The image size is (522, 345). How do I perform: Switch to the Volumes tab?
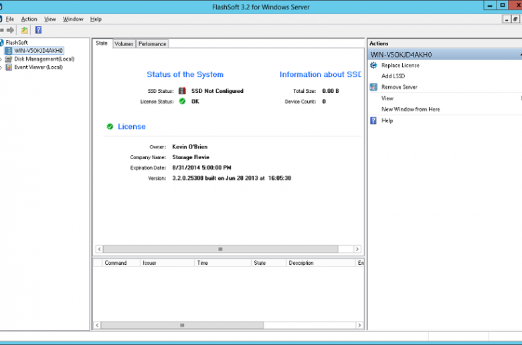click(x=124, y=44)
